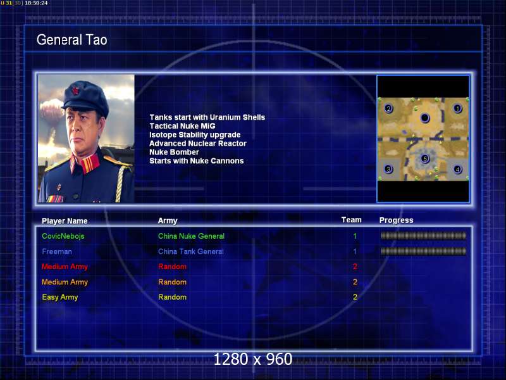Click 'Tanks start with Uranium Shells' line
Image resolution: width=506 pixels, height=380 pixels.
(x=207, y=117)
